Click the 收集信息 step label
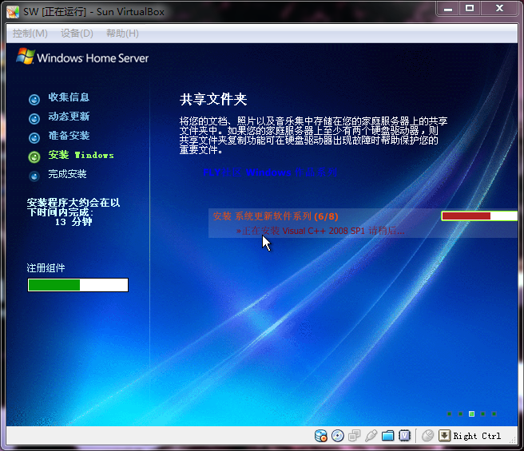The height and width of the screenshot is (451, 524). pos(69,97)
